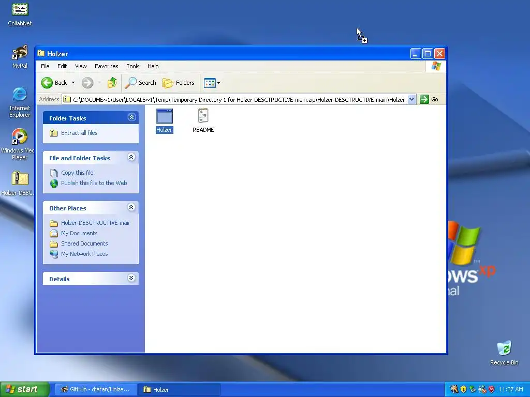The width and height of the screenshot is (530, 397).
Task: Click the 11:07 AM system clock
Action: tap(511, 390)
